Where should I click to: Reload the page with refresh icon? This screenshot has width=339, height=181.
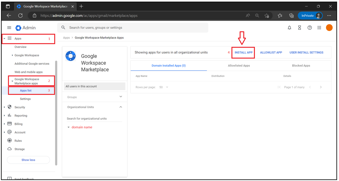[x=20, y=15]
